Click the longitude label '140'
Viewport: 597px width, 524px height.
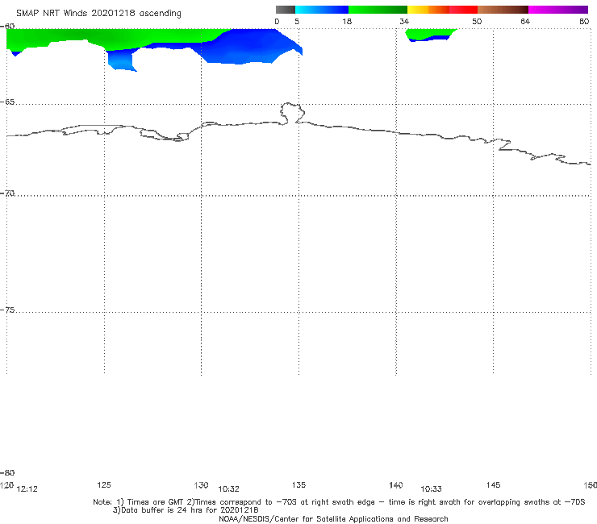[x=396, y=484]
